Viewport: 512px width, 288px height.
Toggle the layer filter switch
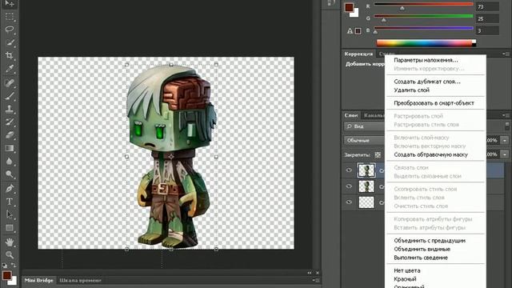(x=507, y=126)
